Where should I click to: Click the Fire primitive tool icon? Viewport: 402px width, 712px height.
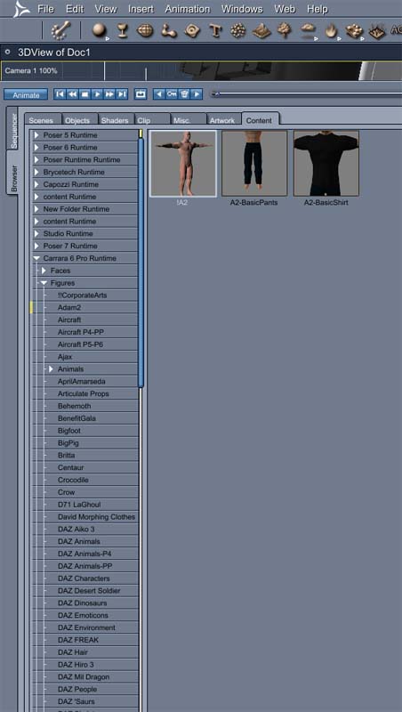coord(331,31)
